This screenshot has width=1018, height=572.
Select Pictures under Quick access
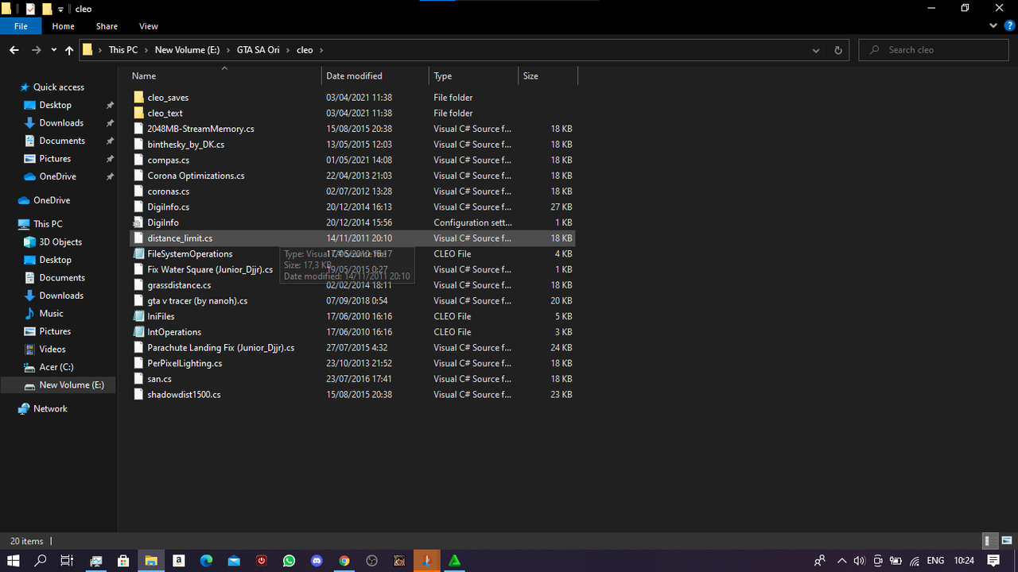tap(55, 159)
